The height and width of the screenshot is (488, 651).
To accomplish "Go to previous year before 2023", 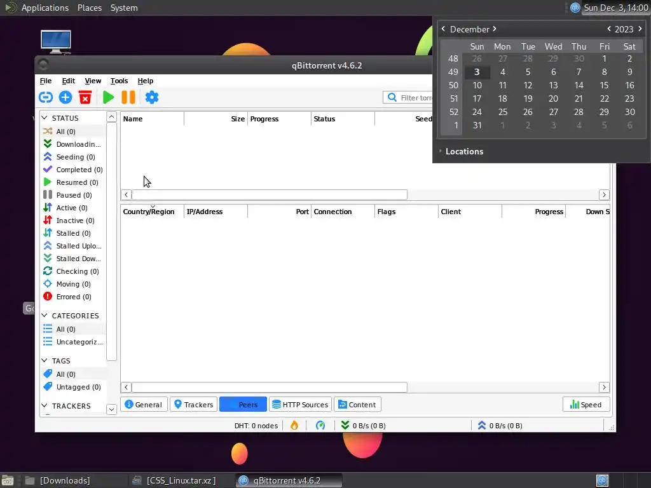I will click(609, 29).
